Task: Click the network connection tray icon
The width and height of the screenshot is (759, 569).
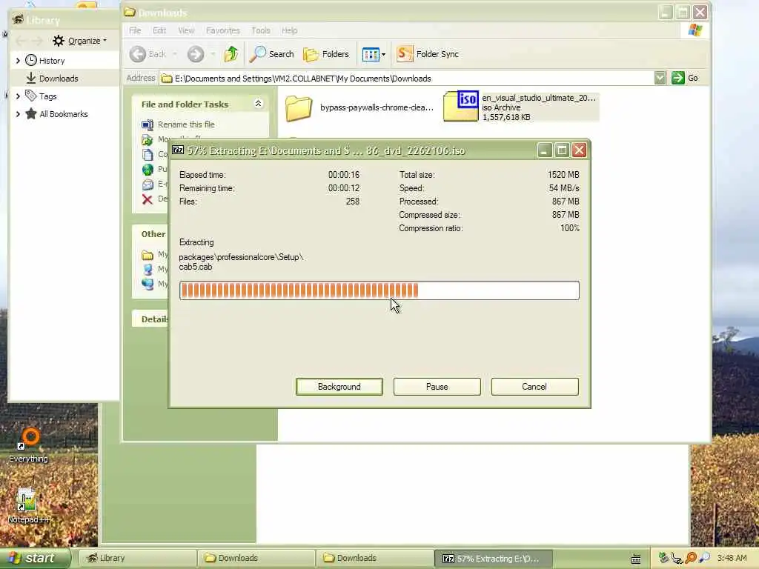Action: pos(677,559)
